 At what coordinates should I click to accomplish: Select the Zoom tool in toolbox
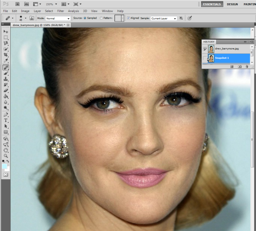(6, 156)
